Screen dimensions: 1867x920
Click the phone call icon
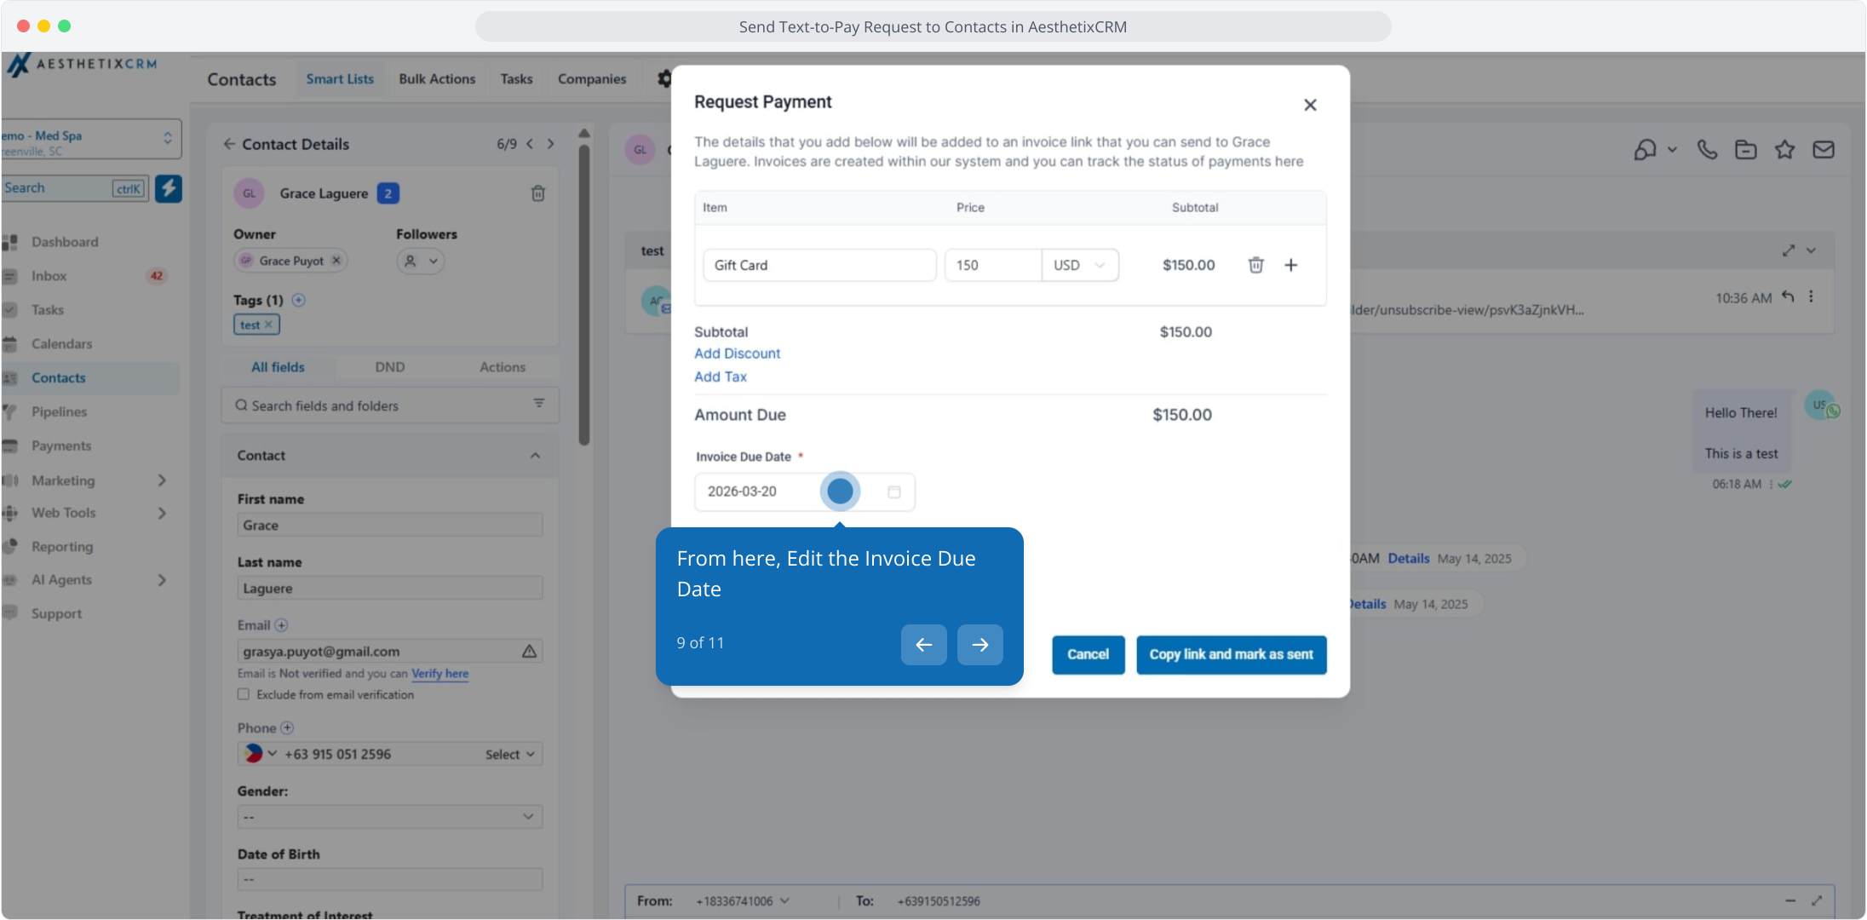coord(1707,150)
